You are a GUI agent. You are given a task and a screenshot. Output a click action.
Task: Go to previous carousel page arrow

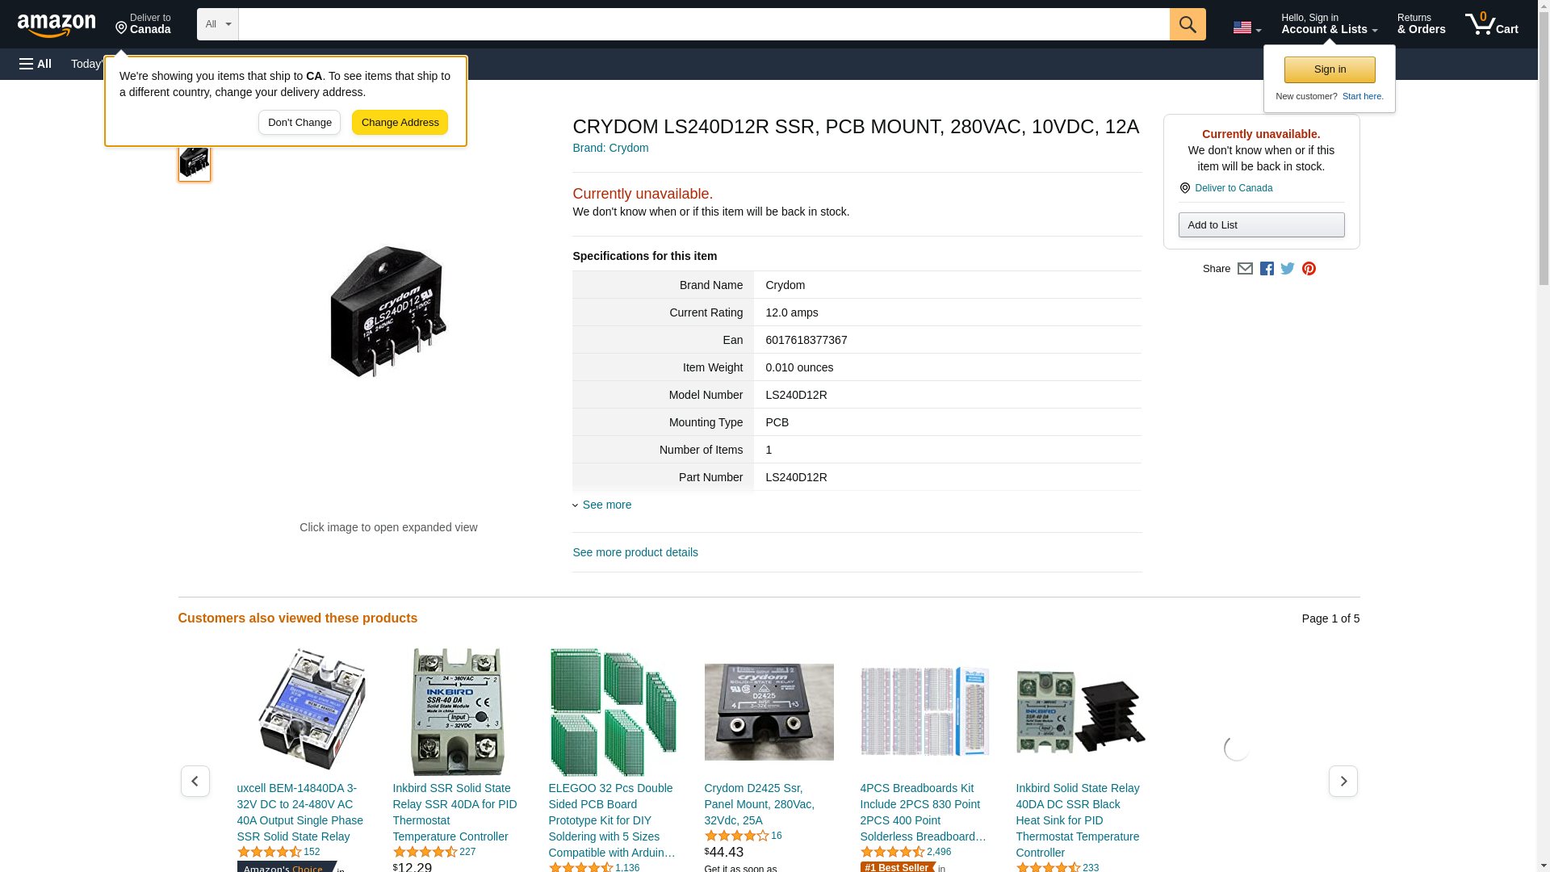point(195,781)
